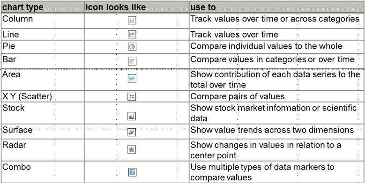
Task: Select the 'icon looks like' header cell
Action: pyautogui.click(x=137, y=7)
